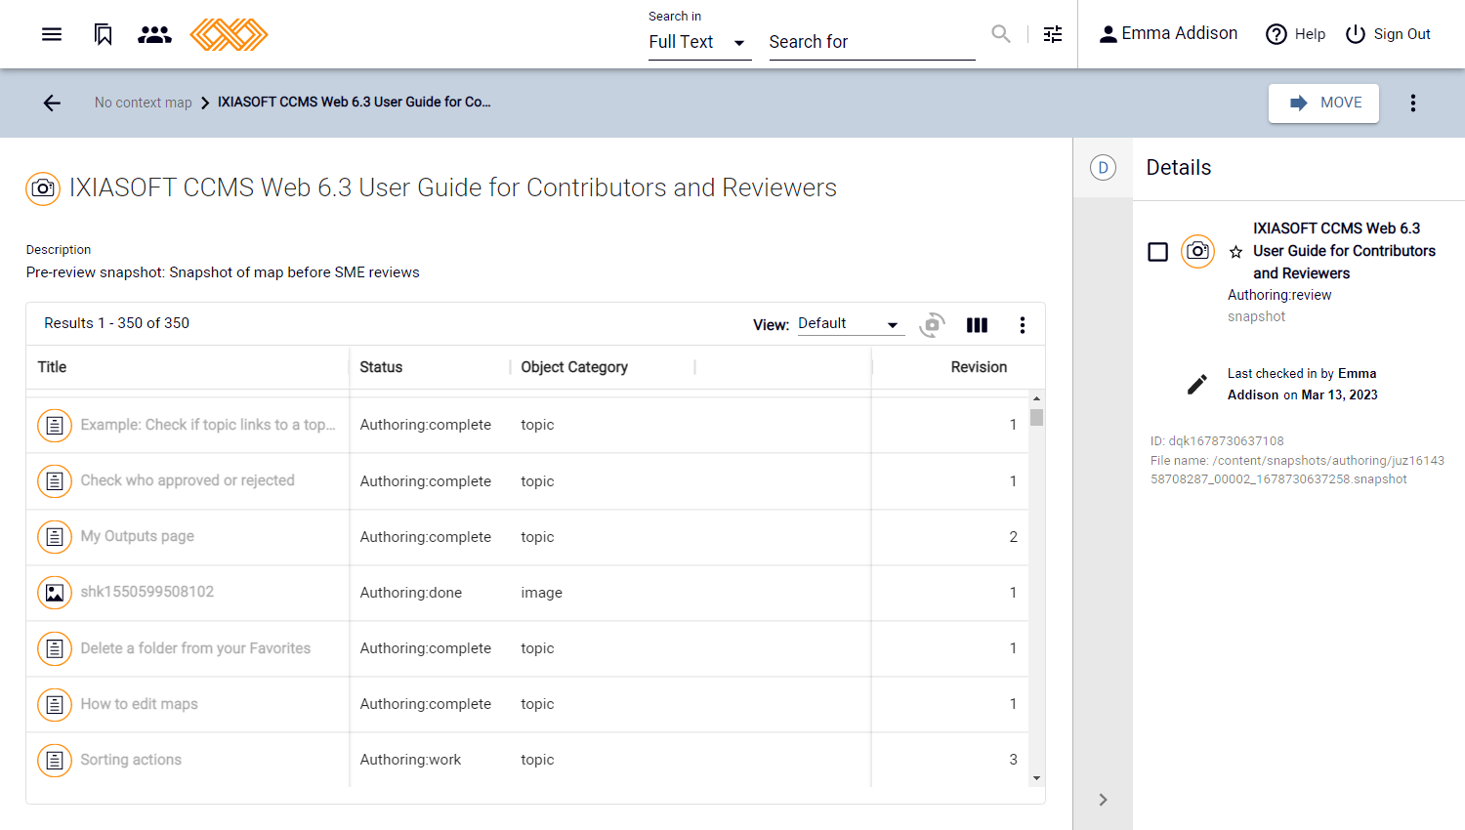This screenshot has width=1465, height=830.
Task: Open the Search in Full Text dropdown
Action: [699, 42]
